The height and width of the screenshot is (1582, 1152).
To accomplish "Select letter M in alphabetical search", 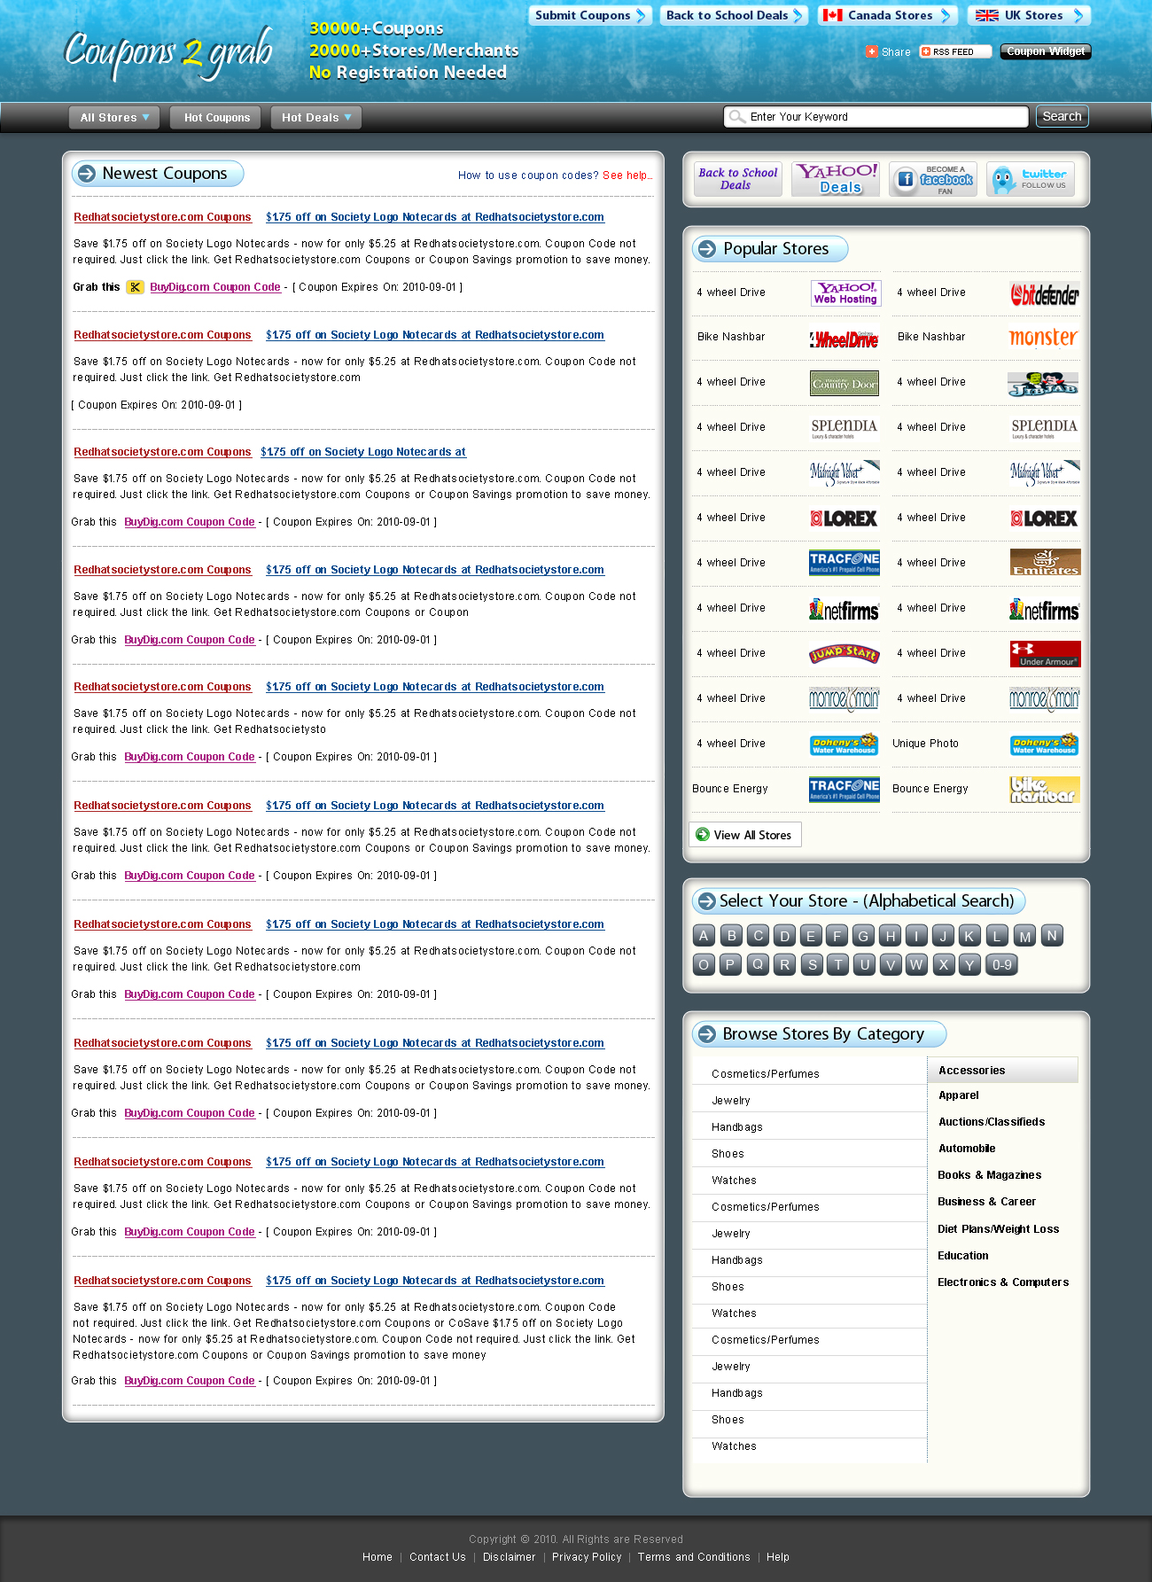I will [x=1024, y=937].
